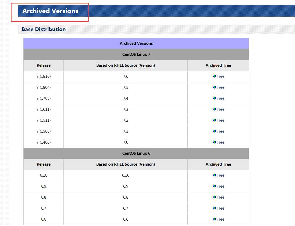
Task: Open the Tree link for release 7 (1804)
Action: point(220,87)
